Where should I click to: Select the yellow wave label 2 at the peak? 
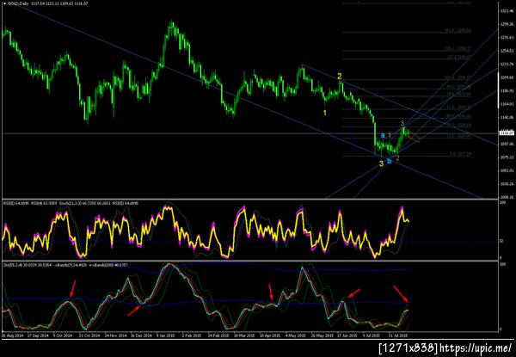(340, 77)
